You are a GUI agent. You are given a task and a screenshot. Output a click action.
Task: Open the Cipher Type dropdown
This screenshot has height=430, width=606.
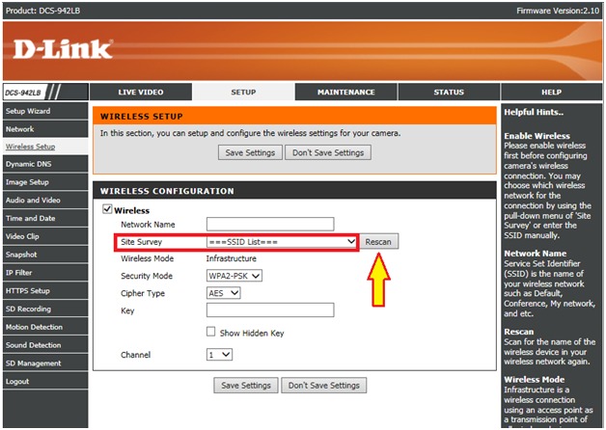[223, 293]
